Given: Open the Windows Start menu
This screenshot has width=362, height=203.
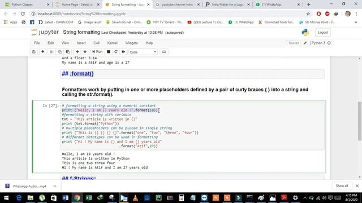Looking at the screenshot, I should [x=6, y=198].
